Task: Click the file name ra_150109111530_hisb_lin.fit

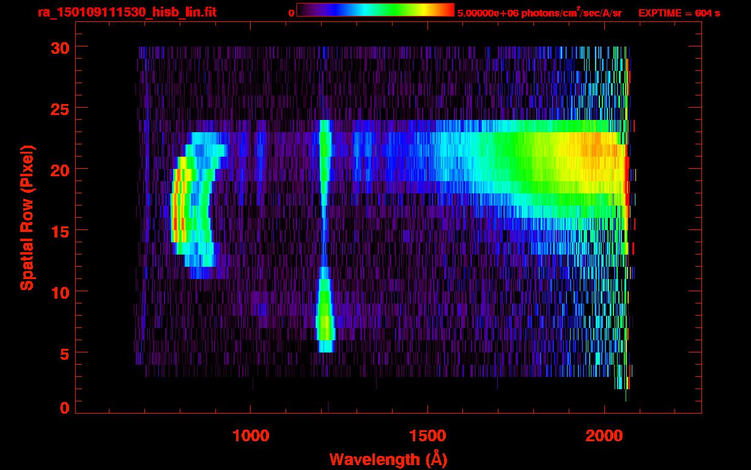Action: tap(127, 12)
